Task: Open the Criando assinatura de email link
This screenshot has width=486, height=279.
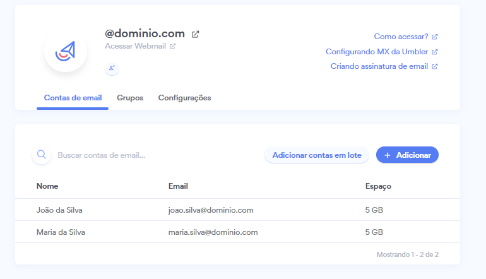Action: pos(379,66)
